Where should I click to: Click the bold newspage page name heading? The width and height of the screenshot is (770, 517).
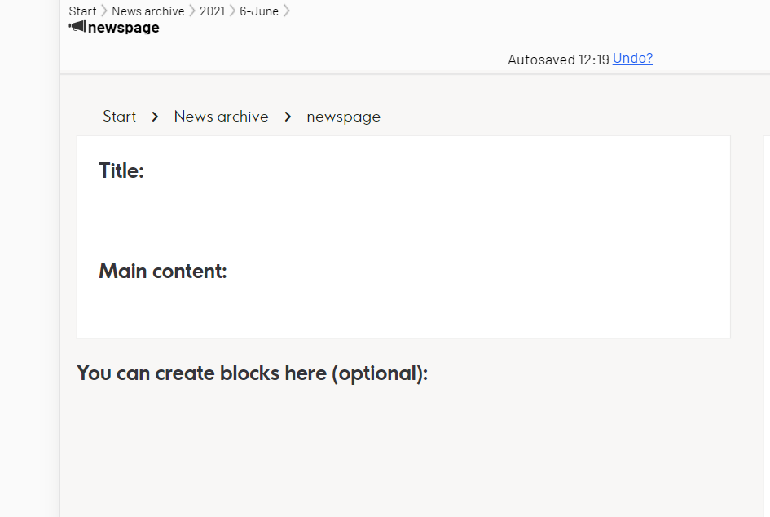(124, 28)
